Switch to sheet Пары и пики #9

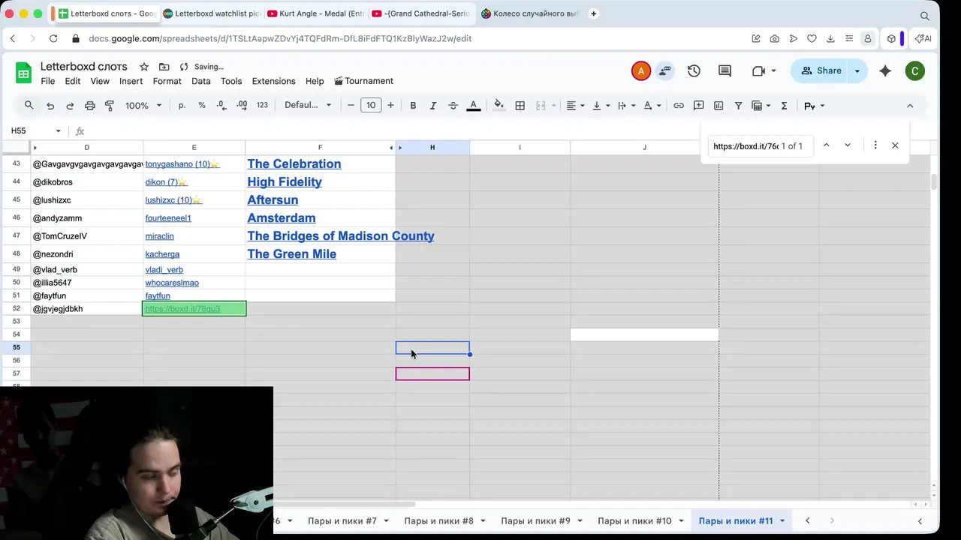click(535, 520)
